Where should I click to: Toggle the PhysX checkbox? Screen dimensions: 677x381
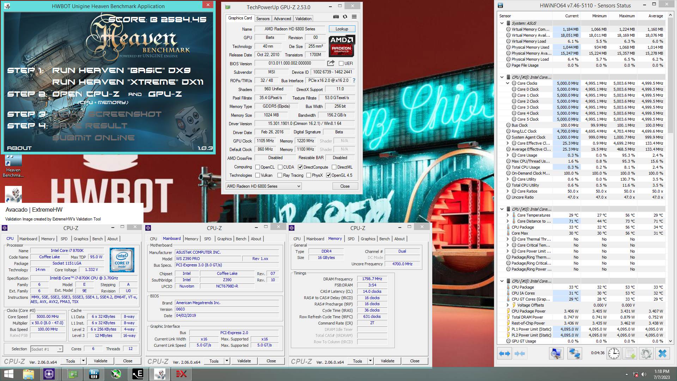(309, 175)
